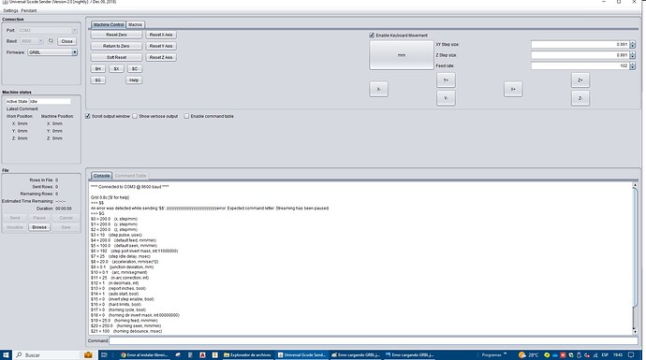Open the ESP language indicator in tray
Screen dimensions: 646x360
tap(605, 354)
